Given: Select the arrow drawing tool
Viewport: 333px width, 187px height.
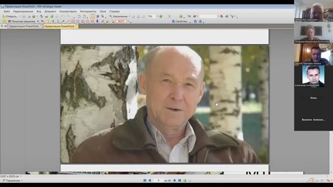Looking at the screenshot, I should (63, 21).
